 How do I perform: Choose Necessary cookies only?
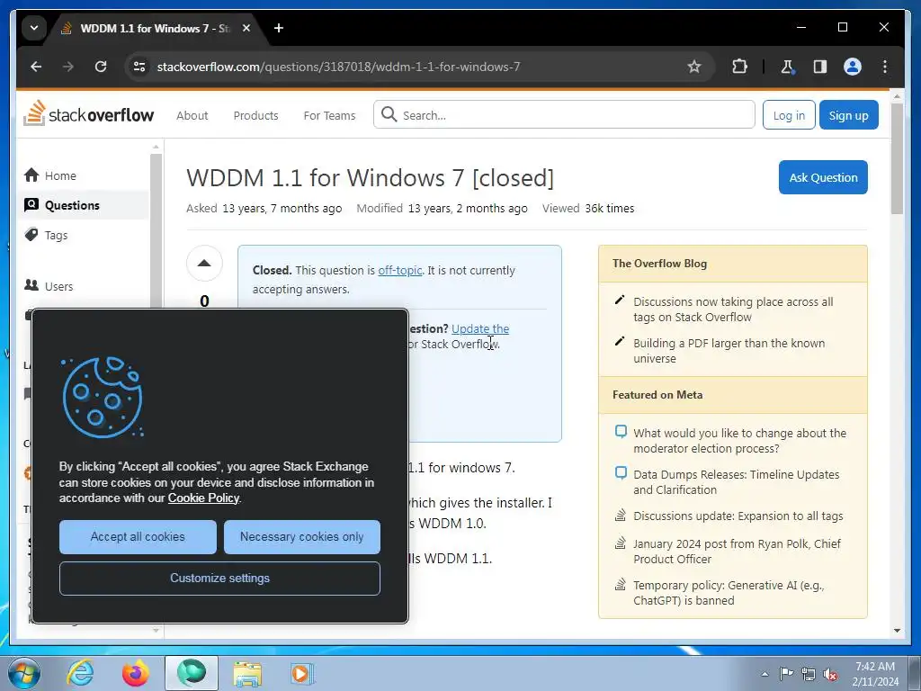tap(302, 536)
